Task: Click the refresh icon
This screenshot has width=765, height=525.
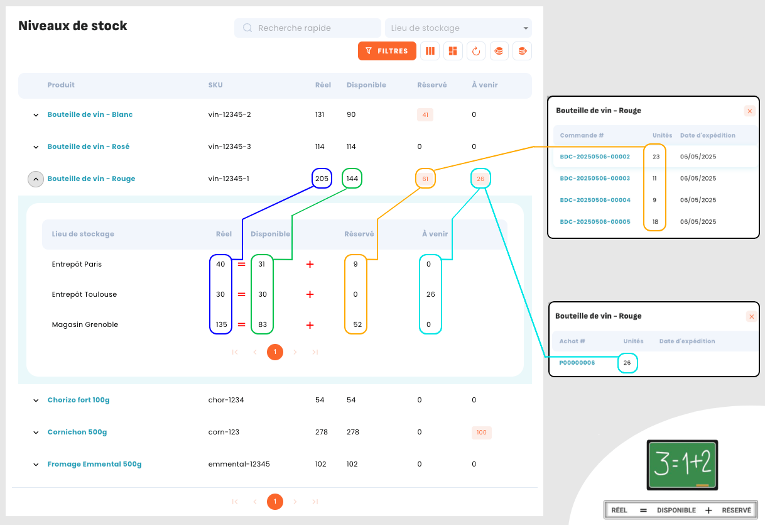Action: pyautogui.click(x=476, y=51)
